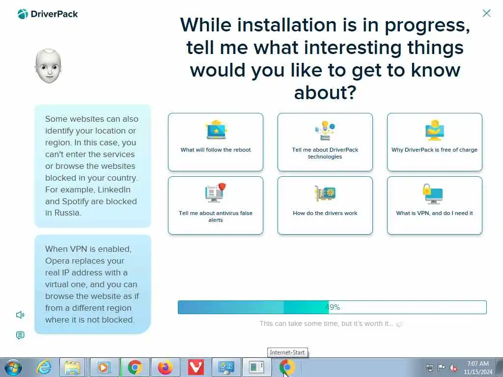Click the muted volume tray icon
The image size is (503, 377).
tap(453, 368)
